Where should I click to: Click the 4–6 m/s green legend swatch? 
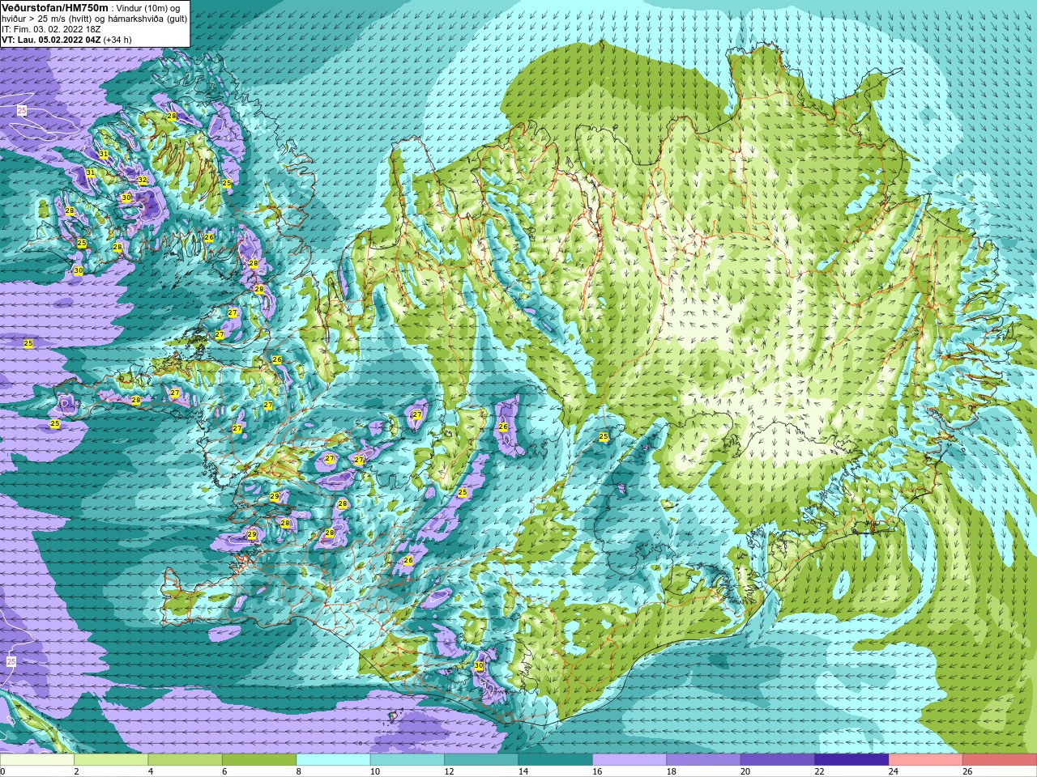[x=186, y=760]
